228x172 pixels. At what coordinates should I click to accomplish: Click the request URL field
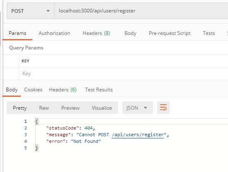pos(141,11)
